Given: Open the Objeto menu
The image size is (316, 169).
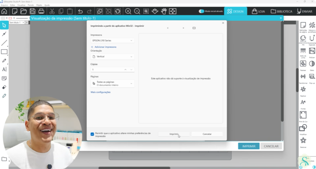Looking at the screenshot, I should tap(39, 5).
